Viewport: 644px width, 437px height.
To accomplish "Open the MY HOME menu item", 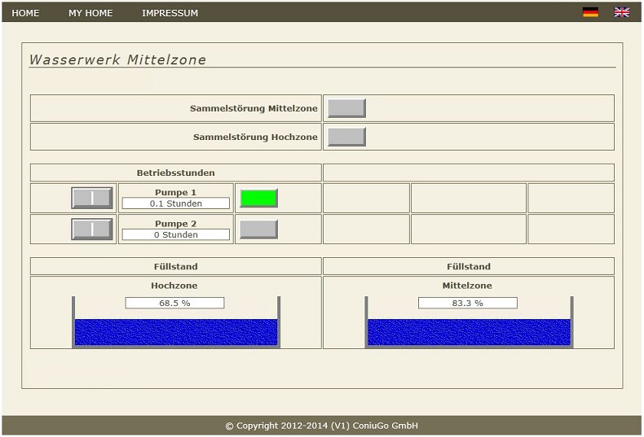I will coord(90,13).
